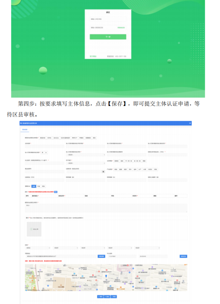Image resolution: width=220 pixels, height=304 pixels.
Task: Close the blue-header dialog with the X icon
Action: [x=190, y=123]
